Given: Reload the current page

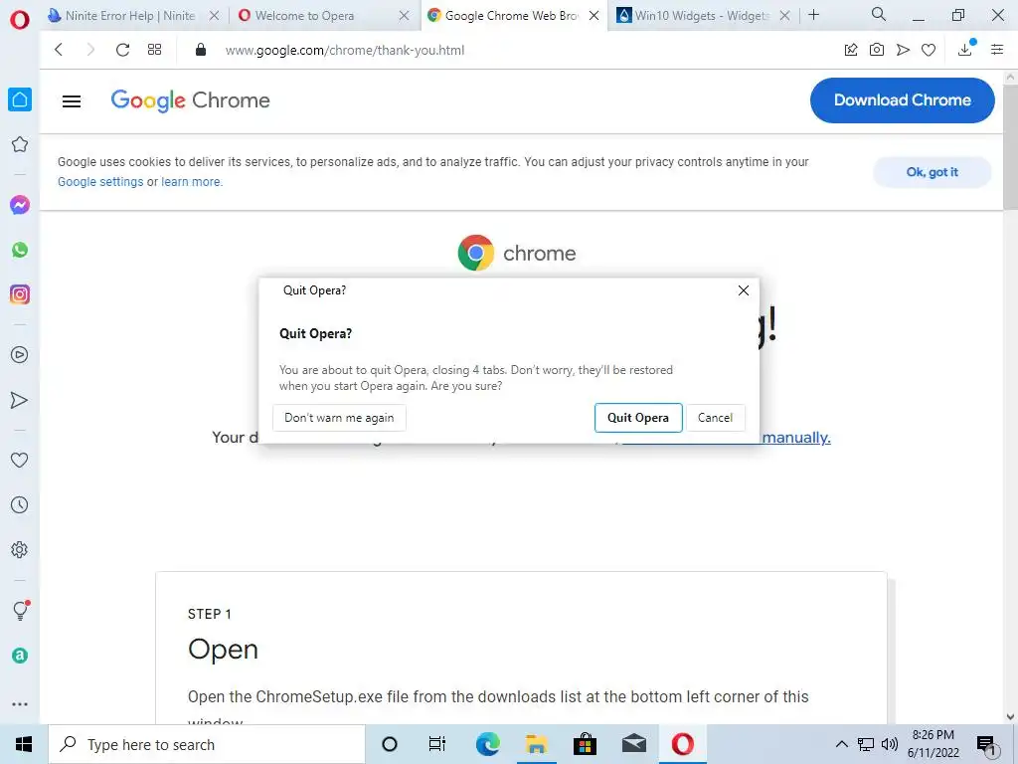Looking at the screenshot, I should tap(122, 50).
